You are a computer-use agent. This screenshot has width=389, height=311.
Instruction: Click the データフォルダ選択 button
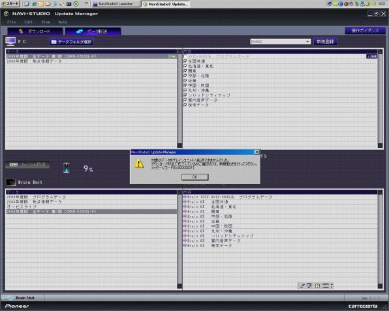coord(71,42)
